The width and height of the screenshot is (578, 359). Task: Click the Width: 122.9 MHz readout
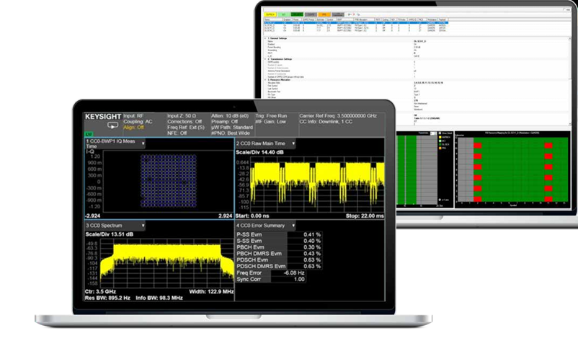coord(211,291)
